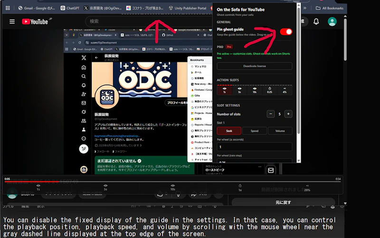This screenshot has width=380, height=238.
Task: Decrease the number of slots with minus
Action: (x=271, y=114)
